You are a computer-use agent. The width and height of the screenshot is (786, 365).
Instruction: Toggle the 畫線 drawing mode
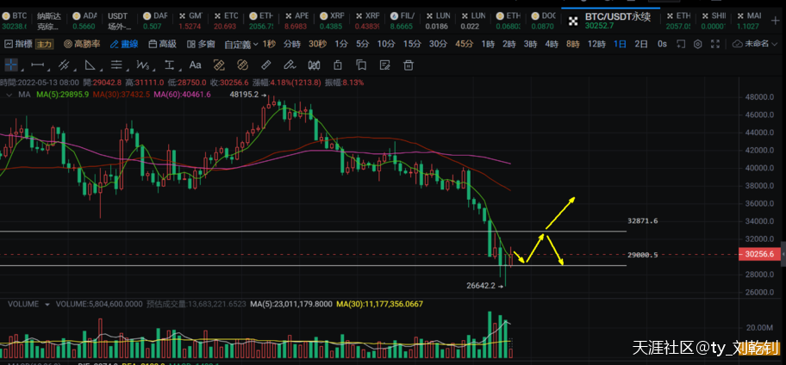(x=124, y=44)
